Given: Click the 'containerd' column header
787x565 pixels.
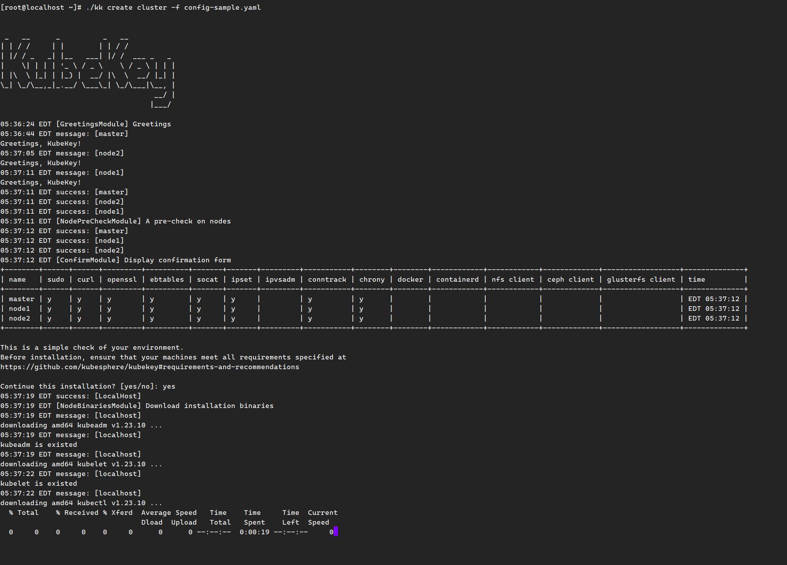Looking at the screenshot, I should pos(457,279).
